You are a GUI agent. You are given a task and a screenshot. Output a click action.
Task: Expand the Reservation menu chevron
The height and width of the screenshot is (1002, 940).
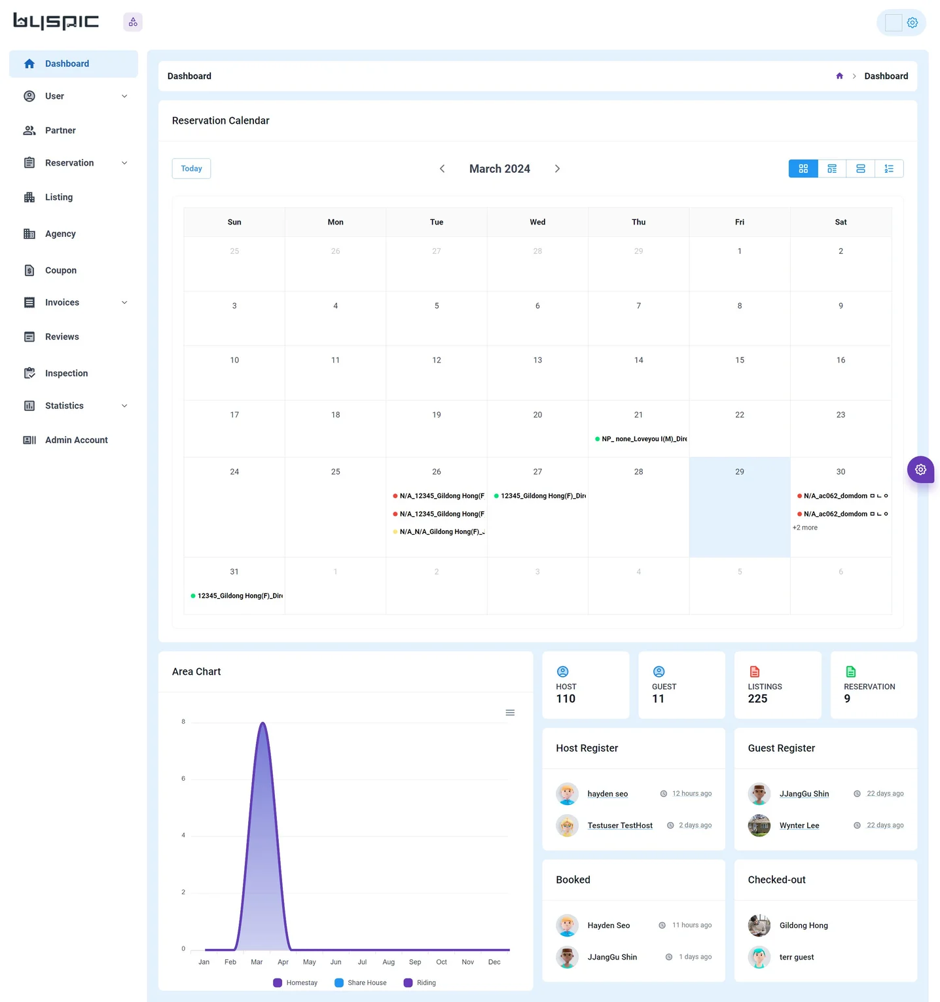tap(124, 163)
